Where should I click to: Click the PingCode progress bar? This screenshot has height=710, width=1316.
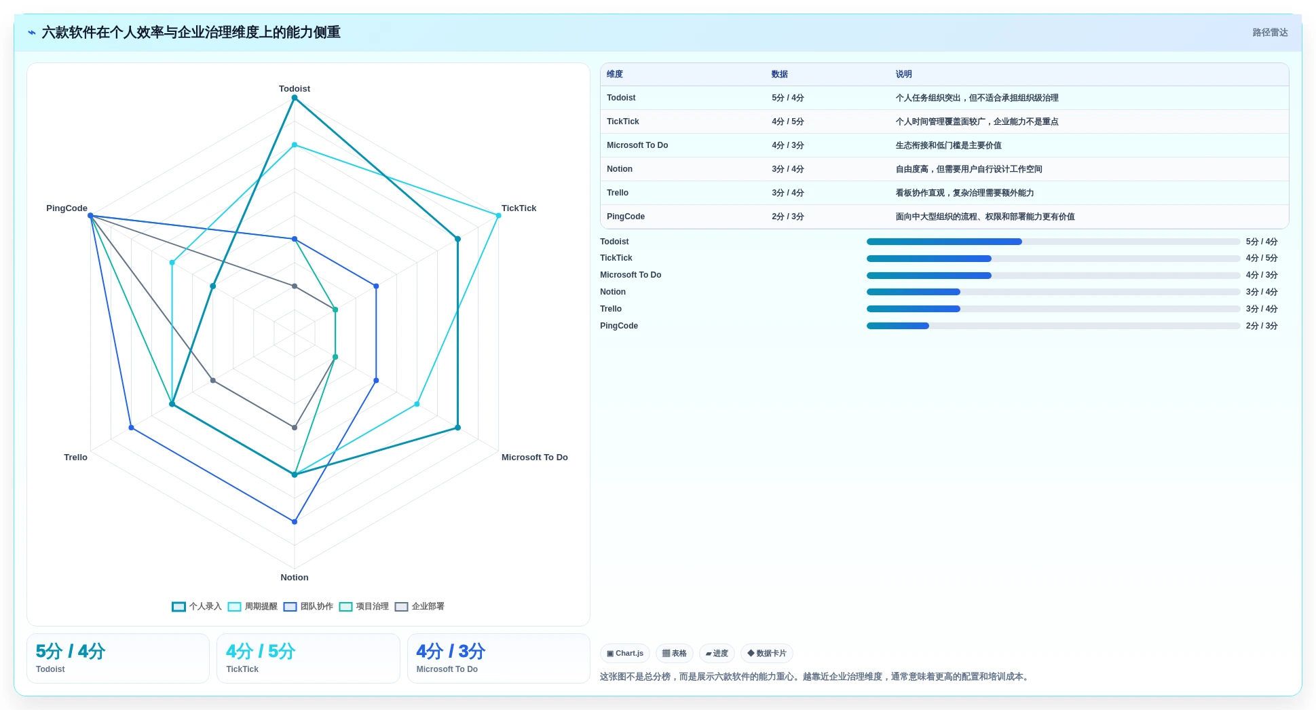coord(1053,326)
